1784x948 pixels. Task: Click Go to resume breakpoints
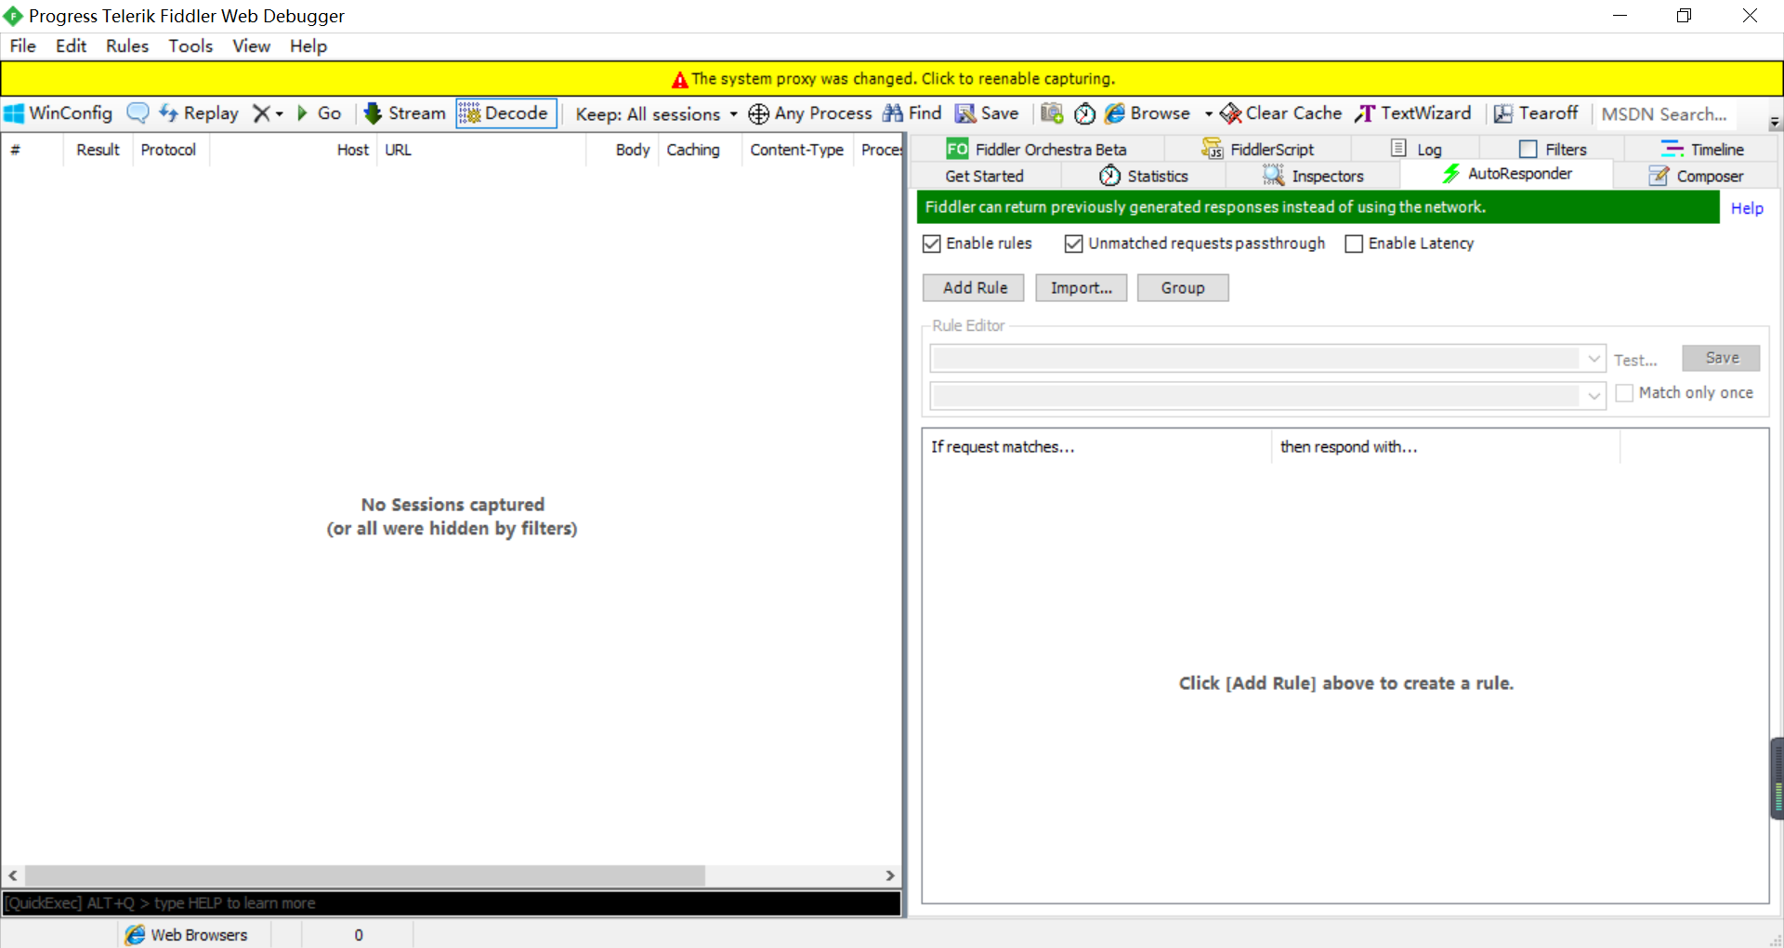pyautogui.click(x=319, y=113)
